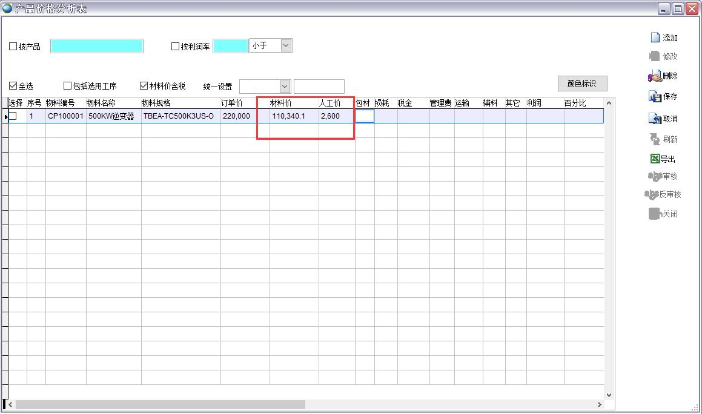Click the 刷新 (Refresh) icon button

655,139
